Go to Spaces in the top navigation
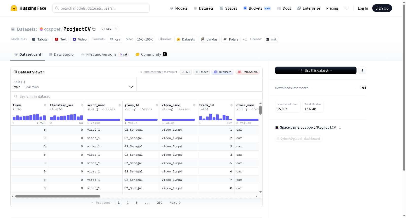 click(228, 8)
